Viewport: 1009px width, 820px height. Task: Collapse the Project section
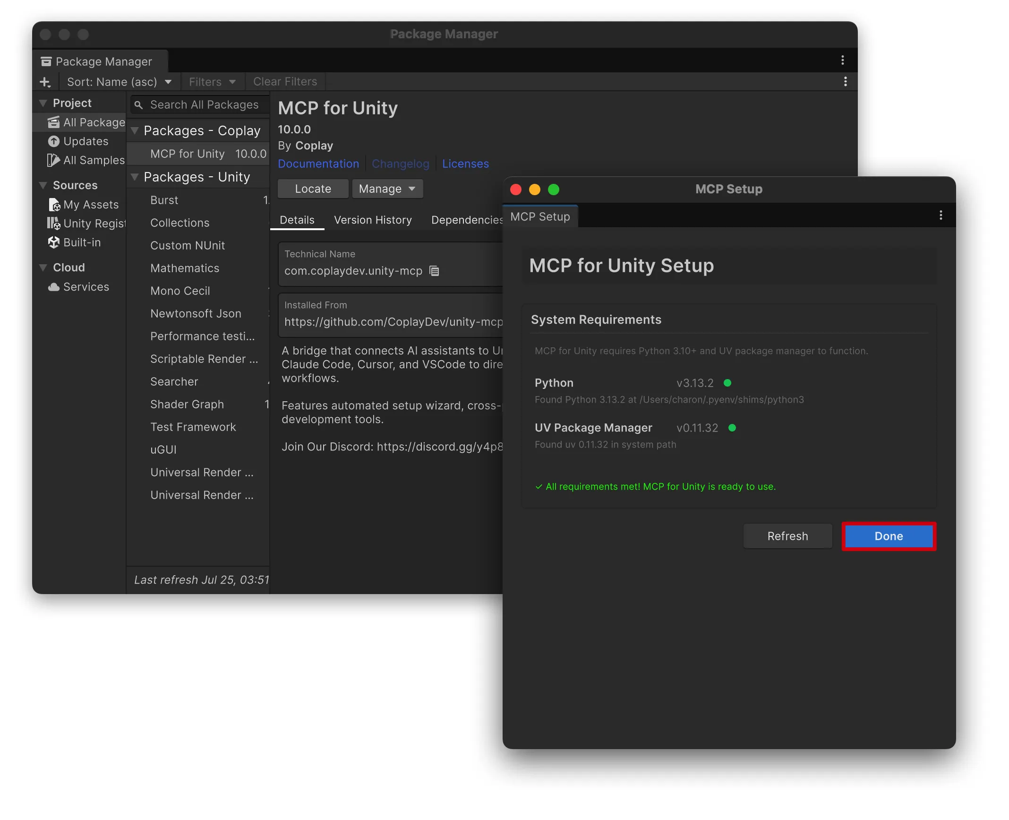click(43, 103)
